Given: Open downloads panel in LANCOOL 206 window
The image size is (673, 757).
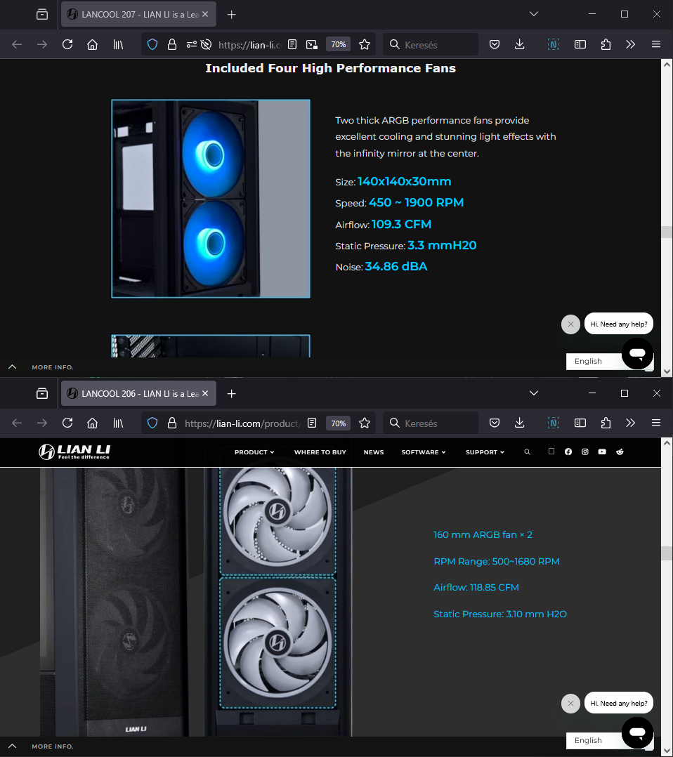Looking at the screenshot, I should [520, 423].
